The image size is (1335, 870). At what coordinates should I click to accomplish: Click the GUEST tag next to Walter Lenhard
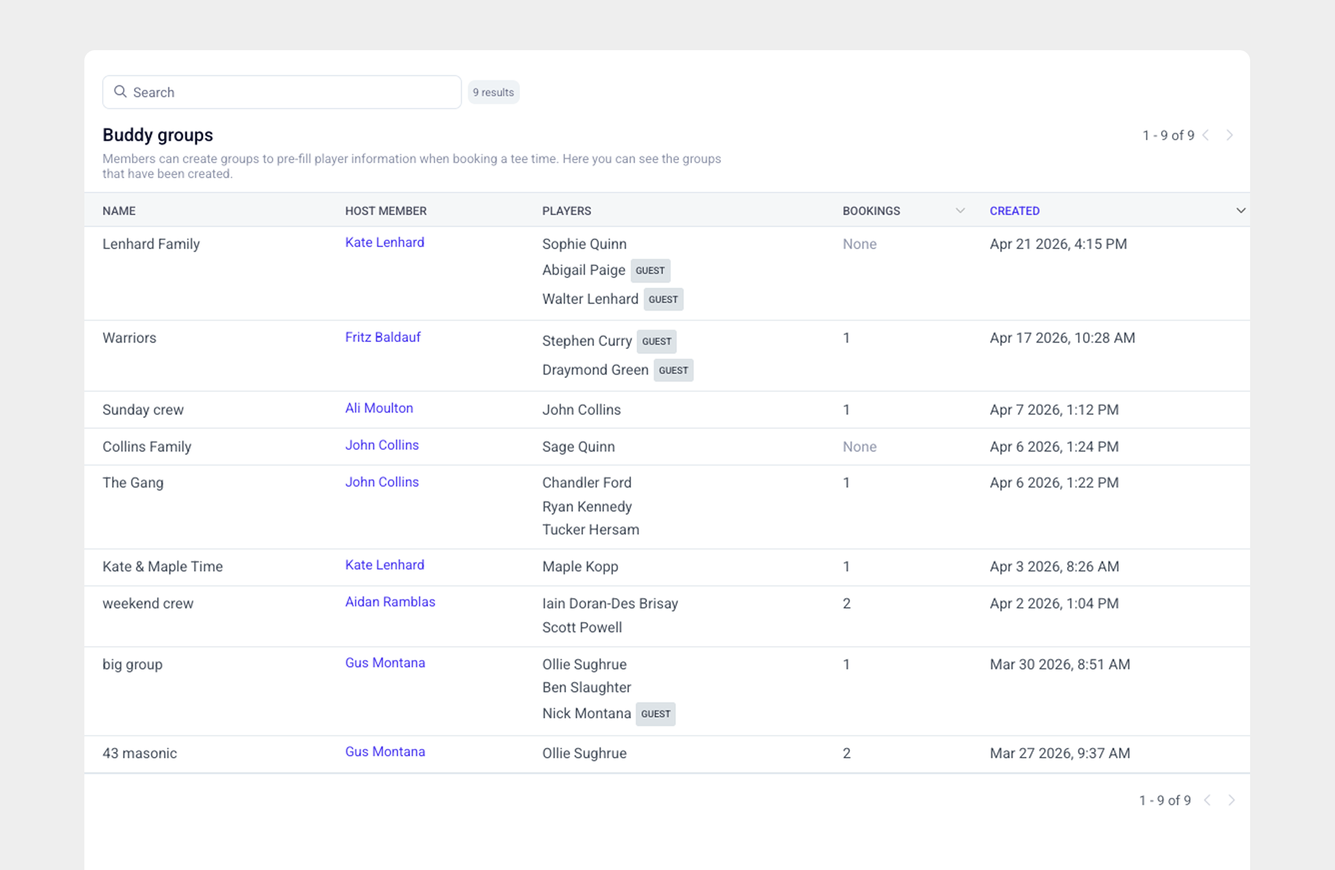pos(664,299)
